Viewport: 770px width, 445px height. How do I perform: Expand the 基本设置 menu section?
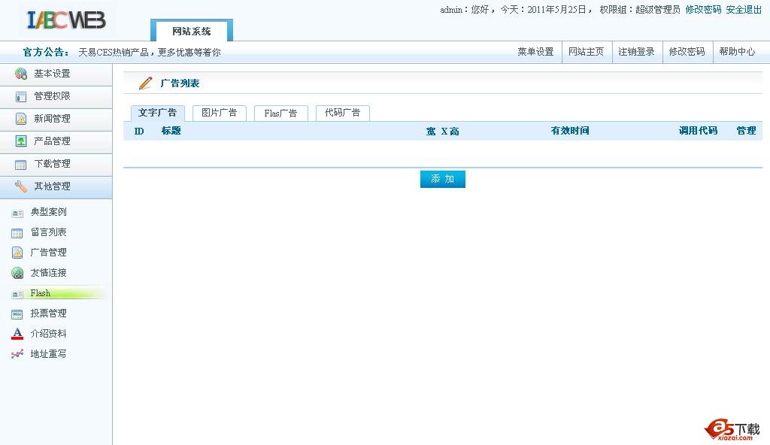coord(56,74)
